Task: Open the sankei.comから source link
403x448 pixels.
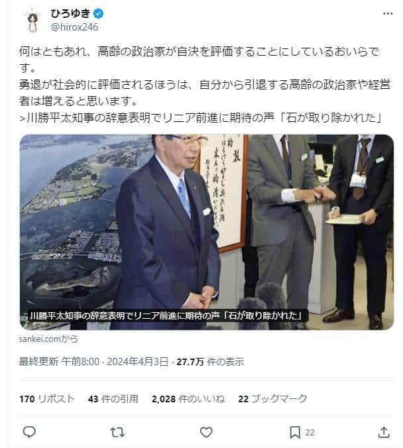Action: coord(48,339)
